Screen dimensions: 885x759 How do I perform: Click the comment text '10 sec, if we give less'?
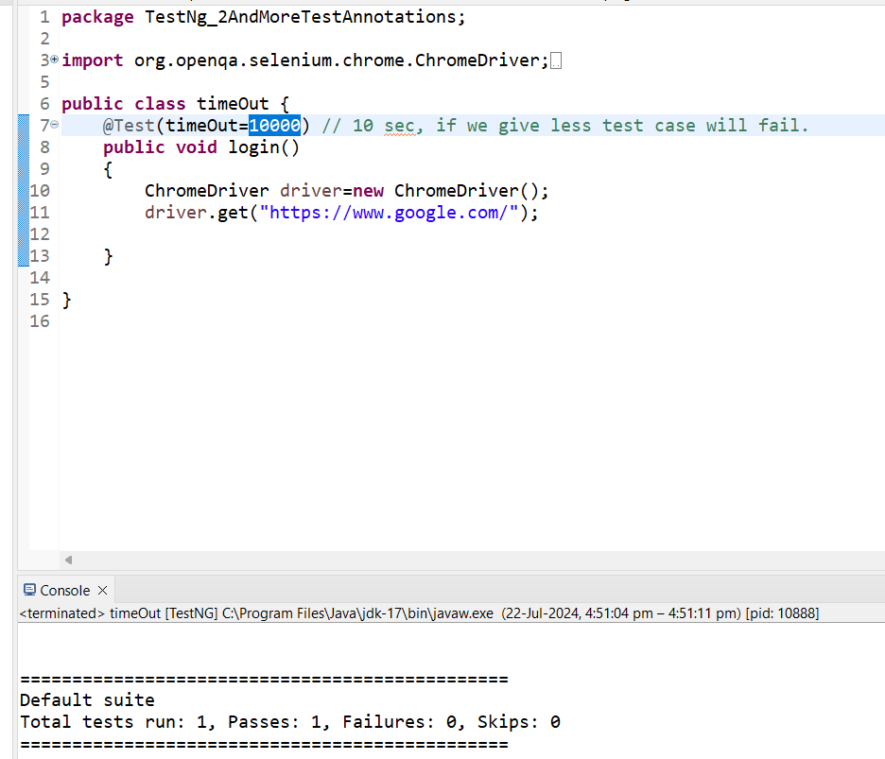point(472,126)
